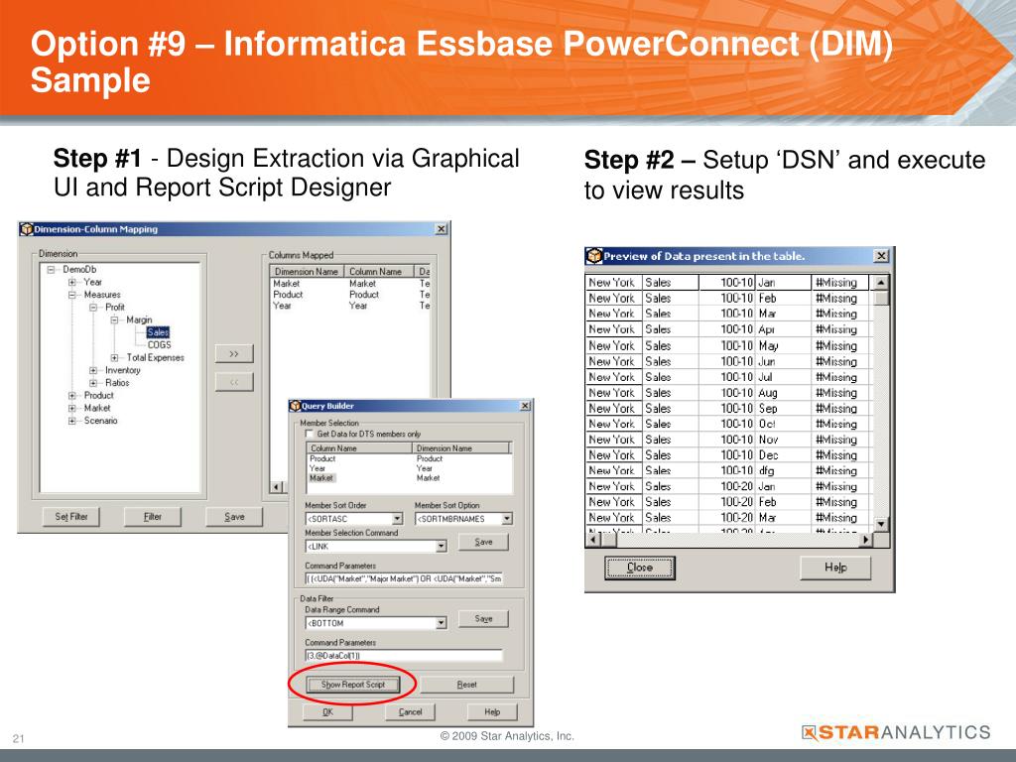Click the Filter button beside Set Filter
The width and height of the screenshot is (1016, 762).
(x=152, y=516)
